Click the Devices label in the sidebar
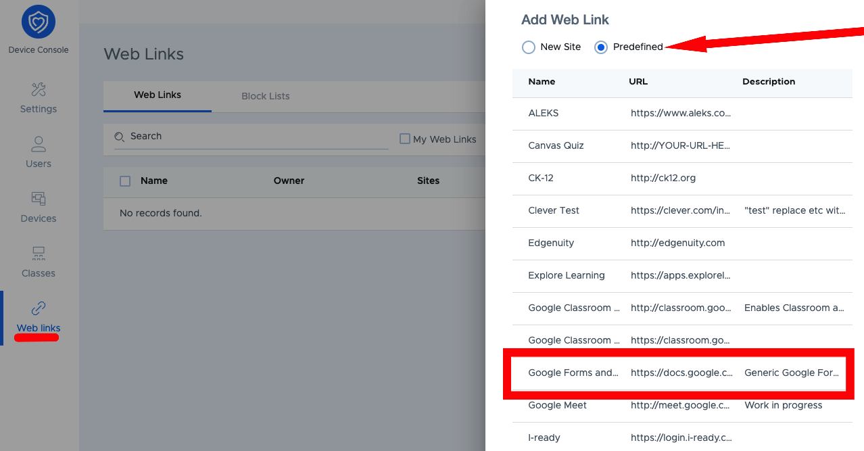864x451 pixels. pos(39,218)
